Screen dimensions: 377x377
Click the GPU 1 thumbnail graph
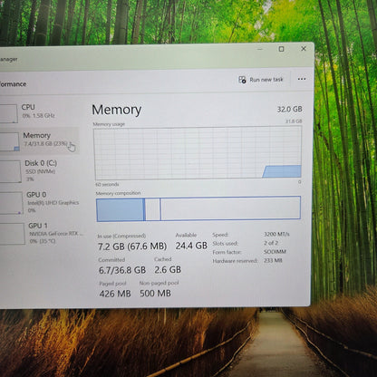12,234
